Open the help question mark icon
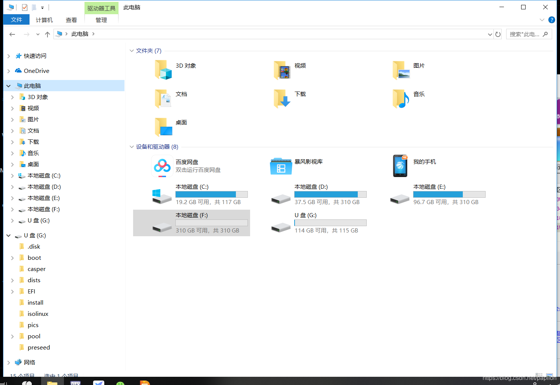 [551, 20]
